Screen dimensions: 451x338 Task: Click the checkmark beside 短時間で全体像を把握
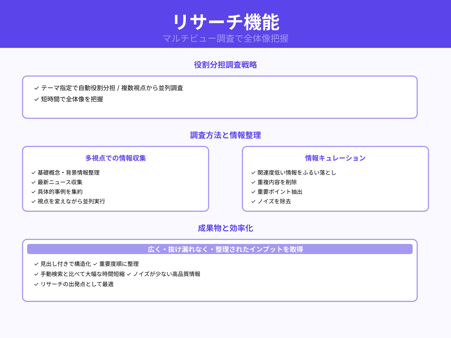click(36, 99)
